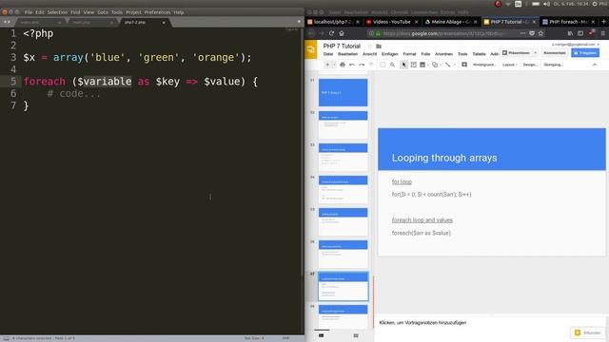Click the PHP 7 Tutorial presentation title

coord(342,47)
